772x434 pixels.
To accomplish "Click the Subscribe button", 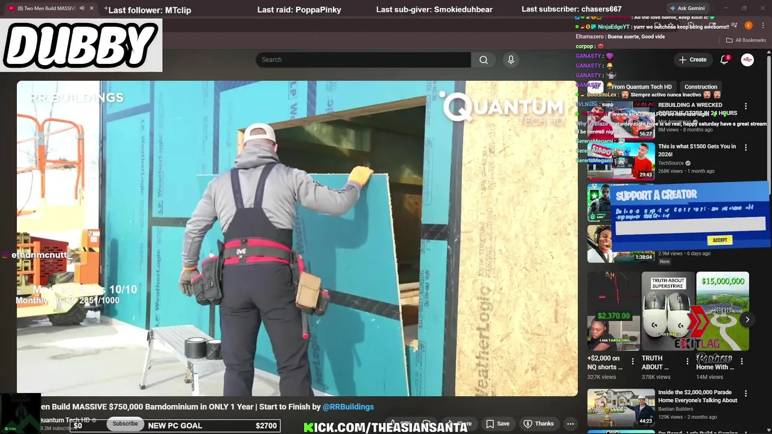I will 125,424.
